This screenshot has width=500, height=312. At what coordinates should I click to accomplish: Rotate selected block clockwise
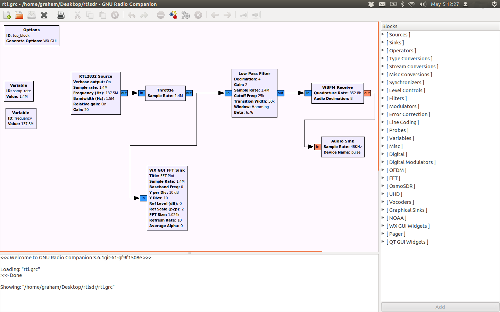tap(227, 15)
